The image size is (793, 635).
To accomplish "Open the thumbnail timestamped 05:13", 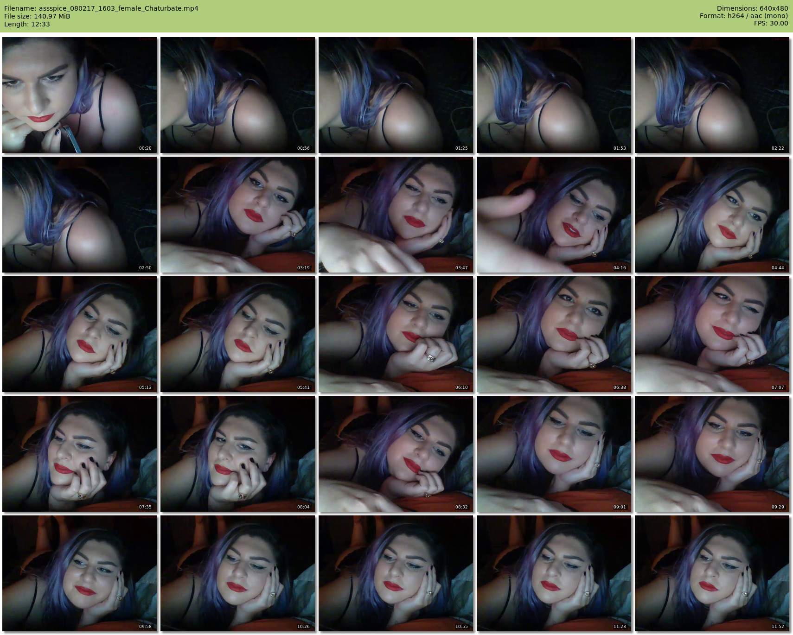I will coord(79,334).
